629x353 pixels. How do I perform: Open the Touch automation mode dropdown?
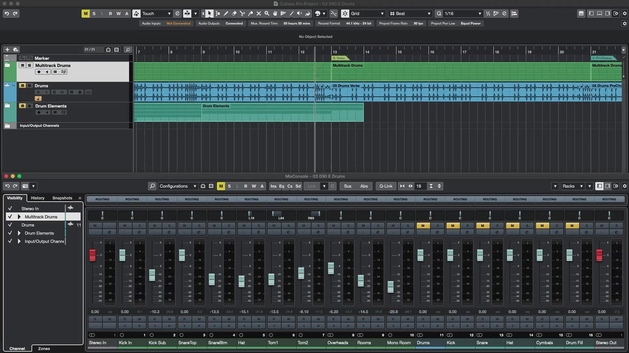coord(156,14)
